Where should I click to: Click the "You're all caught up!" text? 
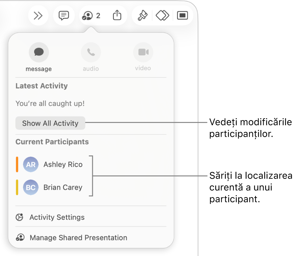pyautogui.click(x=50, y=104)
